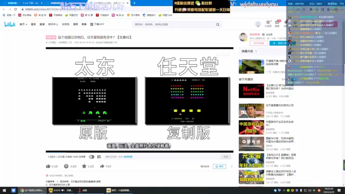Click the 笔记 notes button

tap(220, 166)
